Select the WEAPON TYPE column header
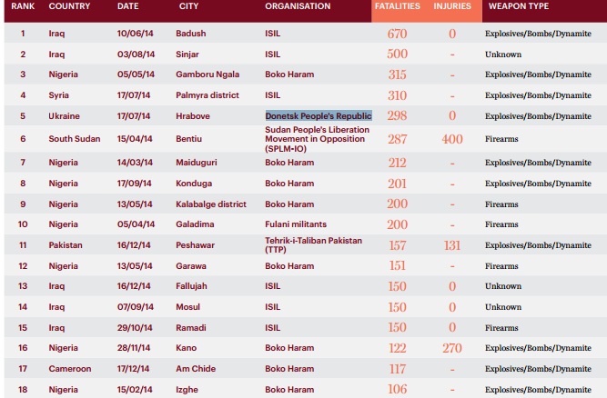Viewport: 607px width, 398px height. point(519,6)
